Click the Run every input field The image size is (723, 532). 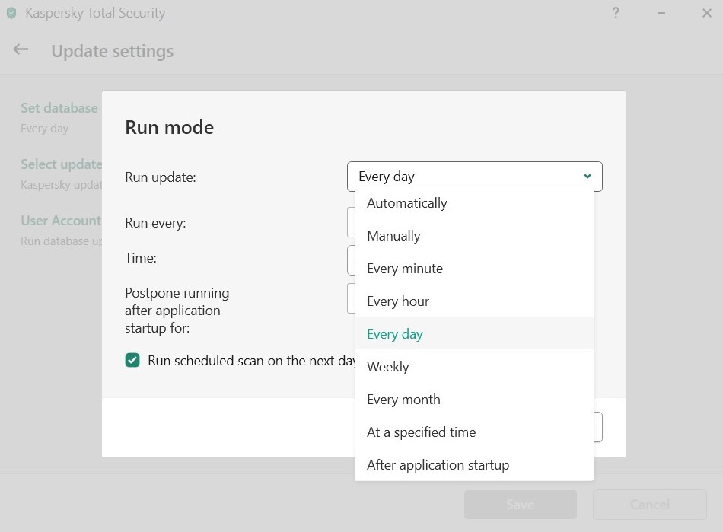click(x=352, y=223)
